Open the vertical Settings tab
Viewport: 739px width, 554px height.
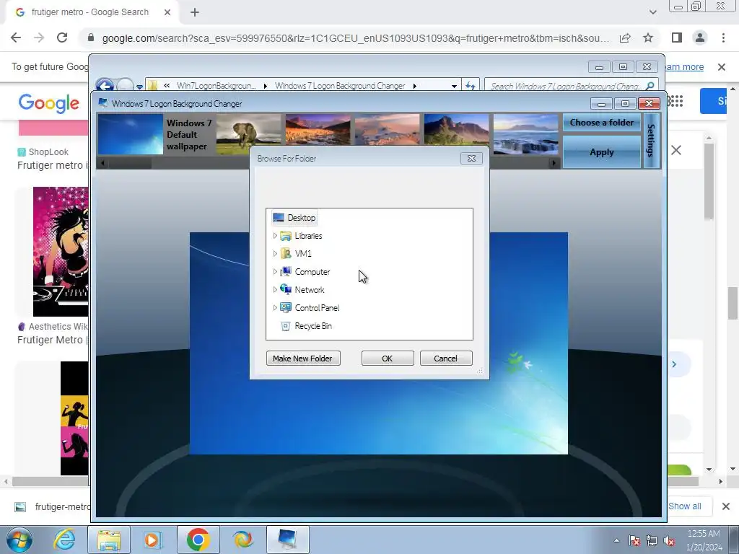coord(651,141)
